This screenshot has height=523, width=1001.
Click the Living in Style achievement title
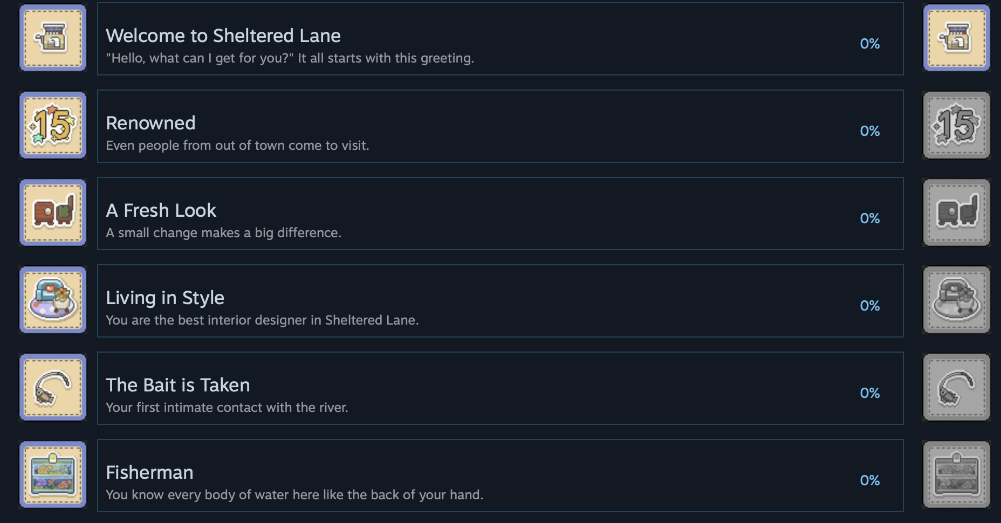click(165, 298)
